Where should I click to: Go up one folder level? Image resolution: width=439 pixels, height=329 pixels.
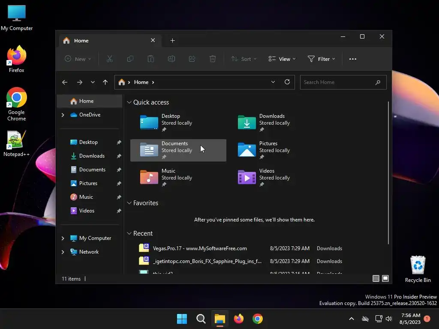pos(105,82)
